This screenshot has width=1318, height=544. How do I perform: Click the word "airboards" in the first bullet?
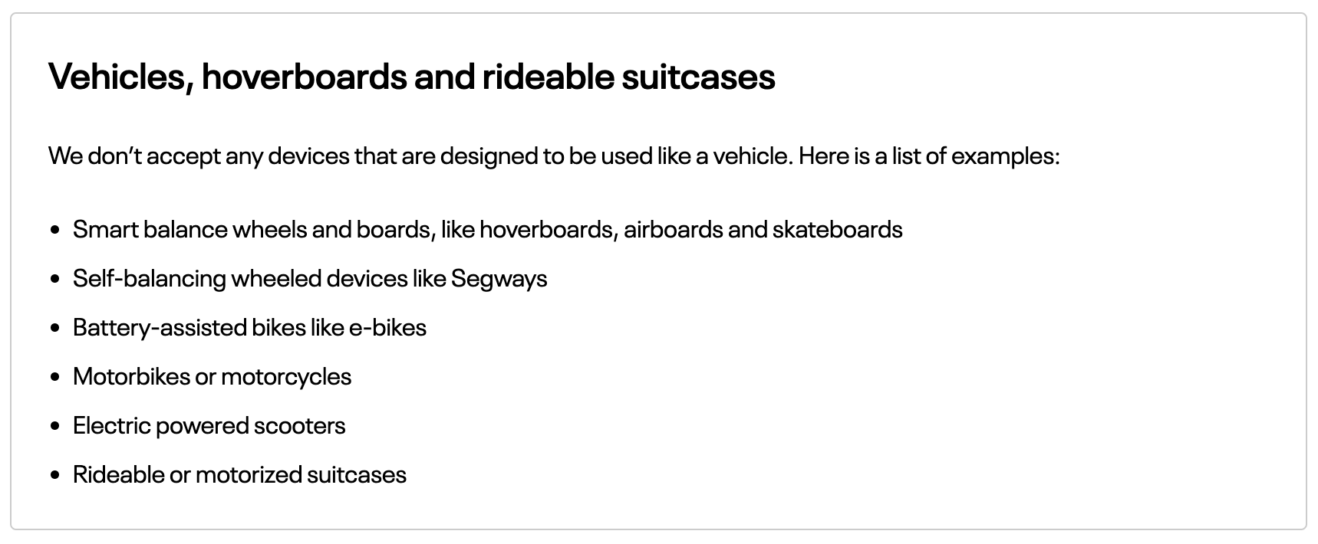(672, 230)
